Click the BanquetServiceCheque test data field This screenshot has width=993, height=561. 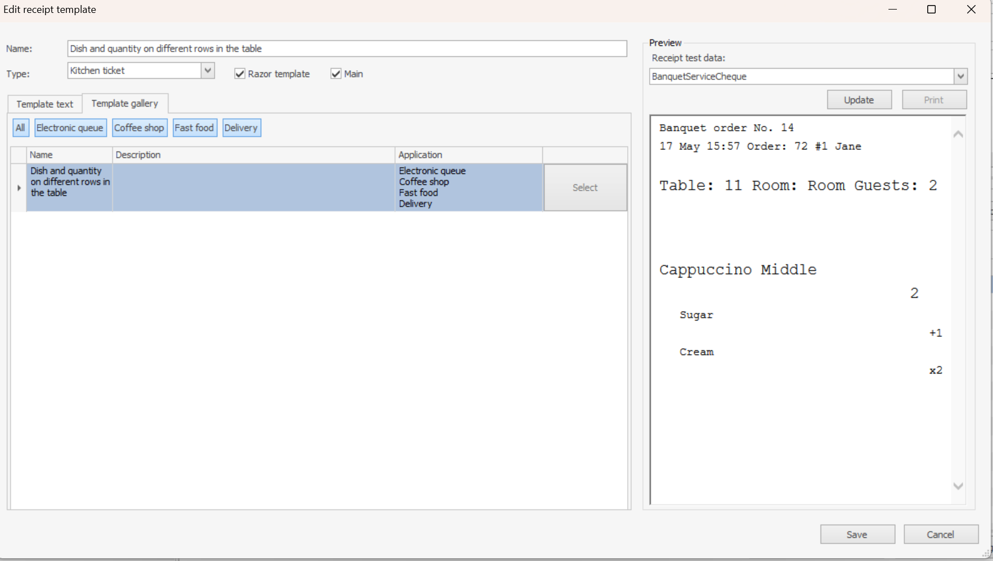click(802, 76)
